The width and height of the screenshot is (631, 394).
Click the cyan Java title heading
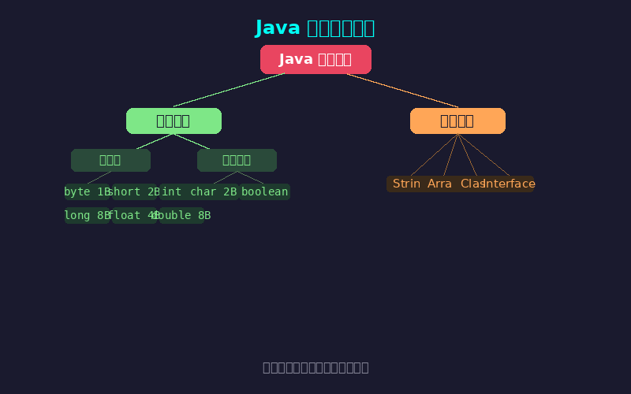pos(315,28)
